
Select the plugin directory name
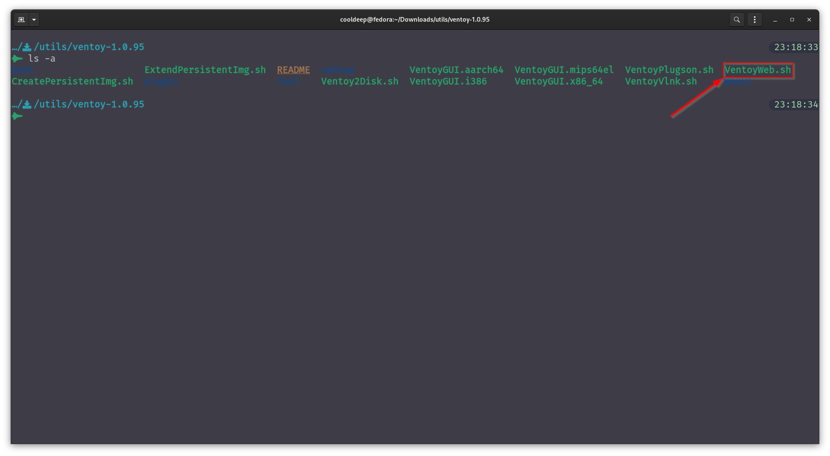click(161, 81)
